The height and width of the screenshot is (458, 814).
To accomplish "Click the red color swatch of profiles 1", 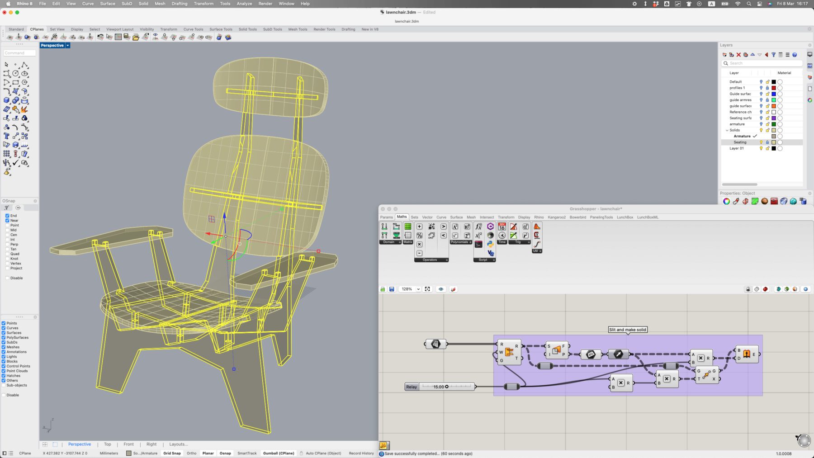I will pyautogui.click(x=773, y=88).
